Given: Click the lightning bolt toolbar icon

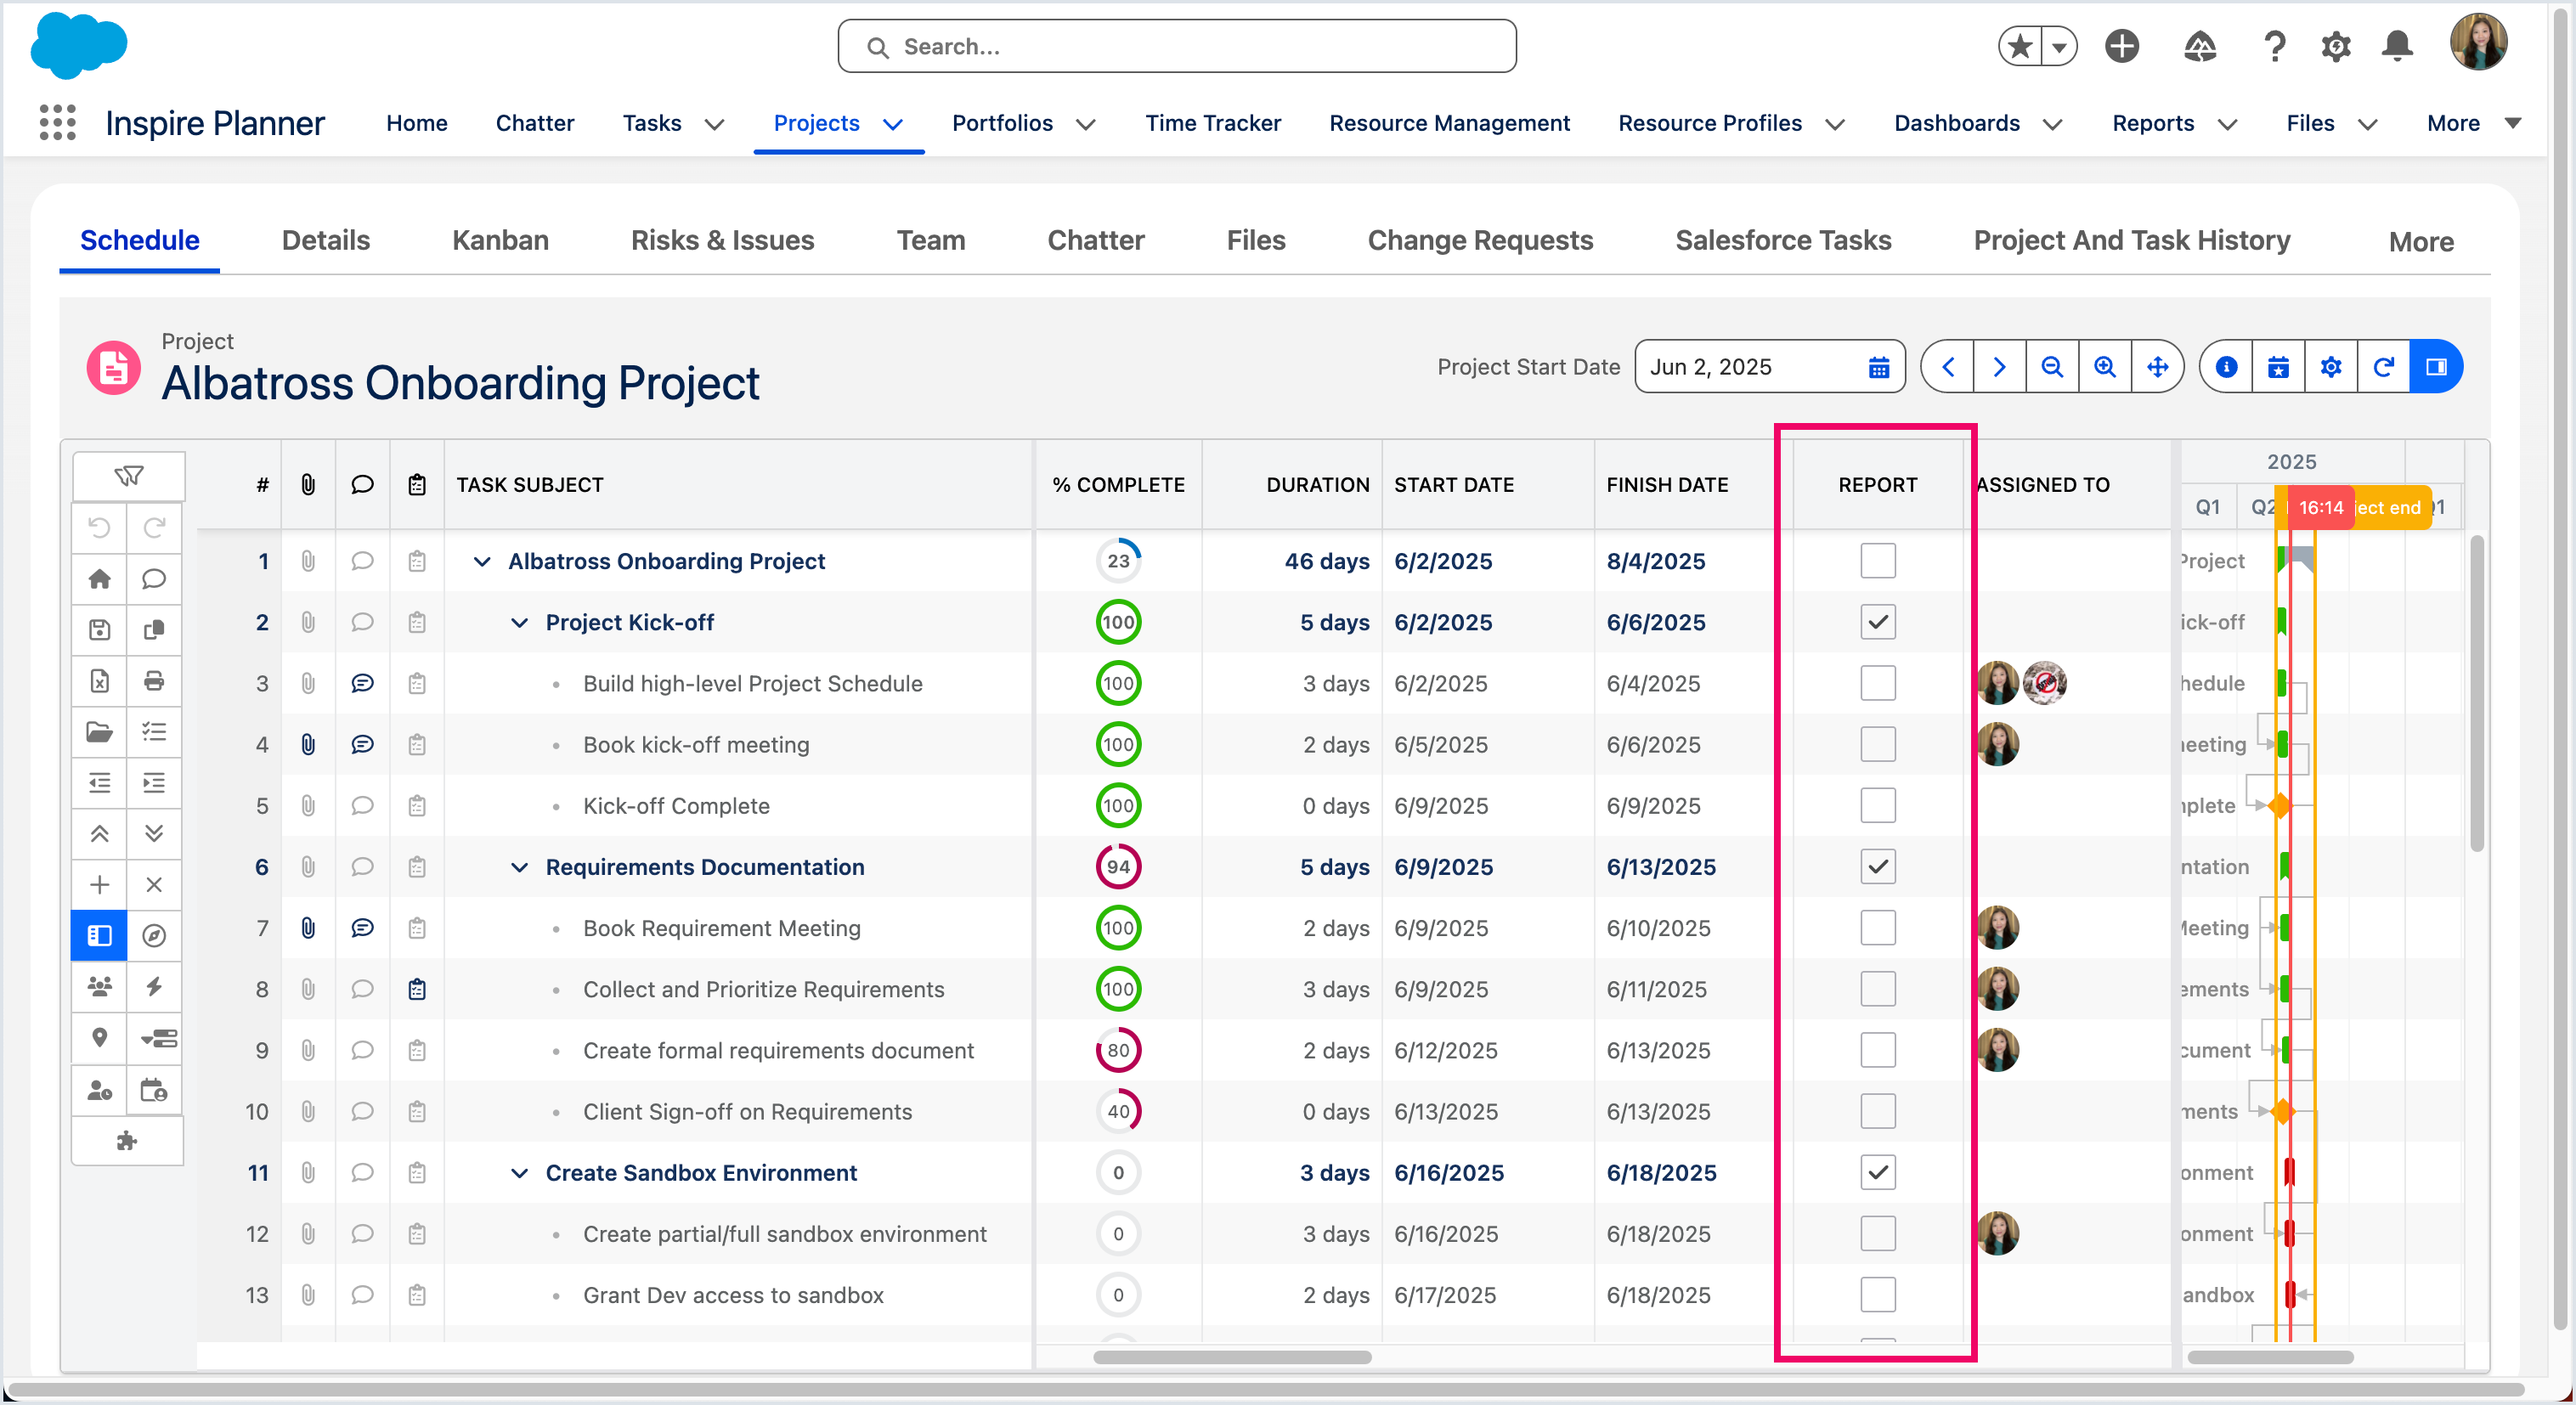Looking at the screenshot, I should [154, 987].
